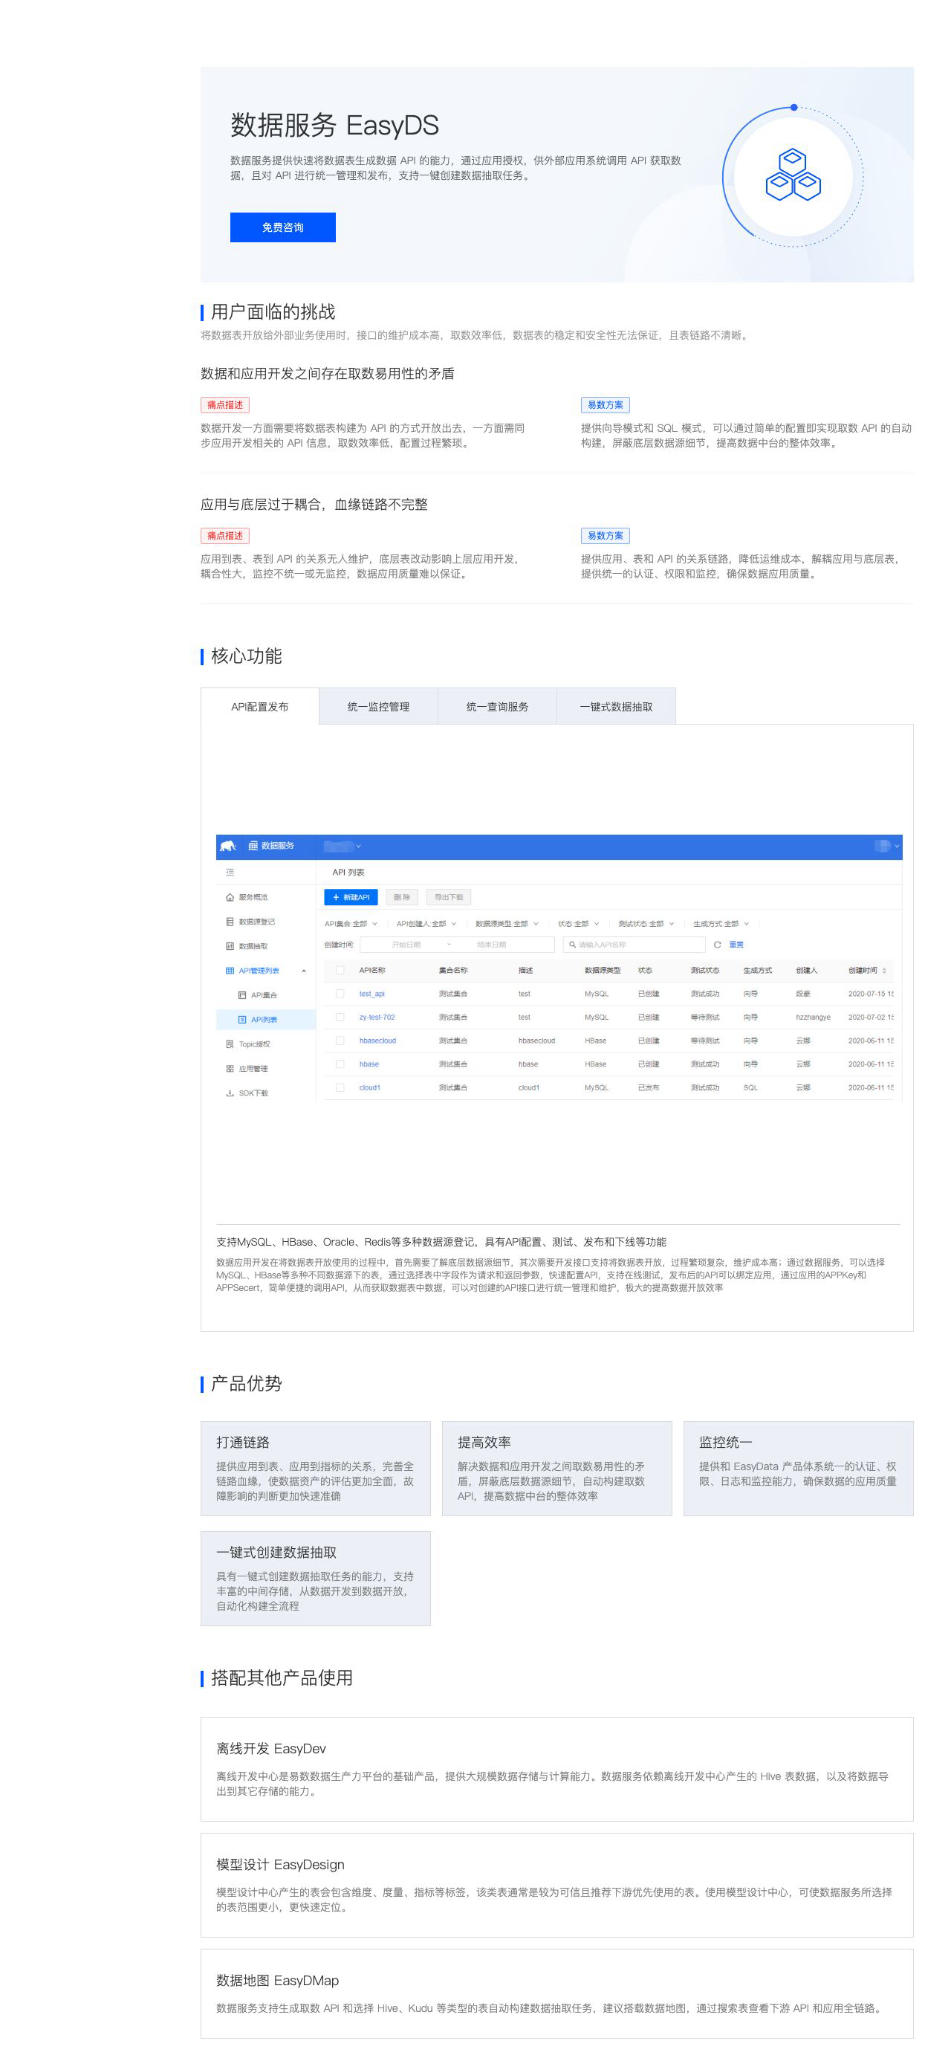Click the 免费咨询 button

(x=282, y=227)
